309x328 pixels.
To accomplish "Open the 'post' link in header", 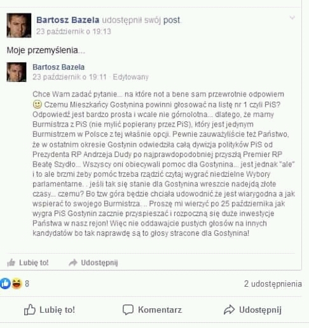I will point(172,20).
